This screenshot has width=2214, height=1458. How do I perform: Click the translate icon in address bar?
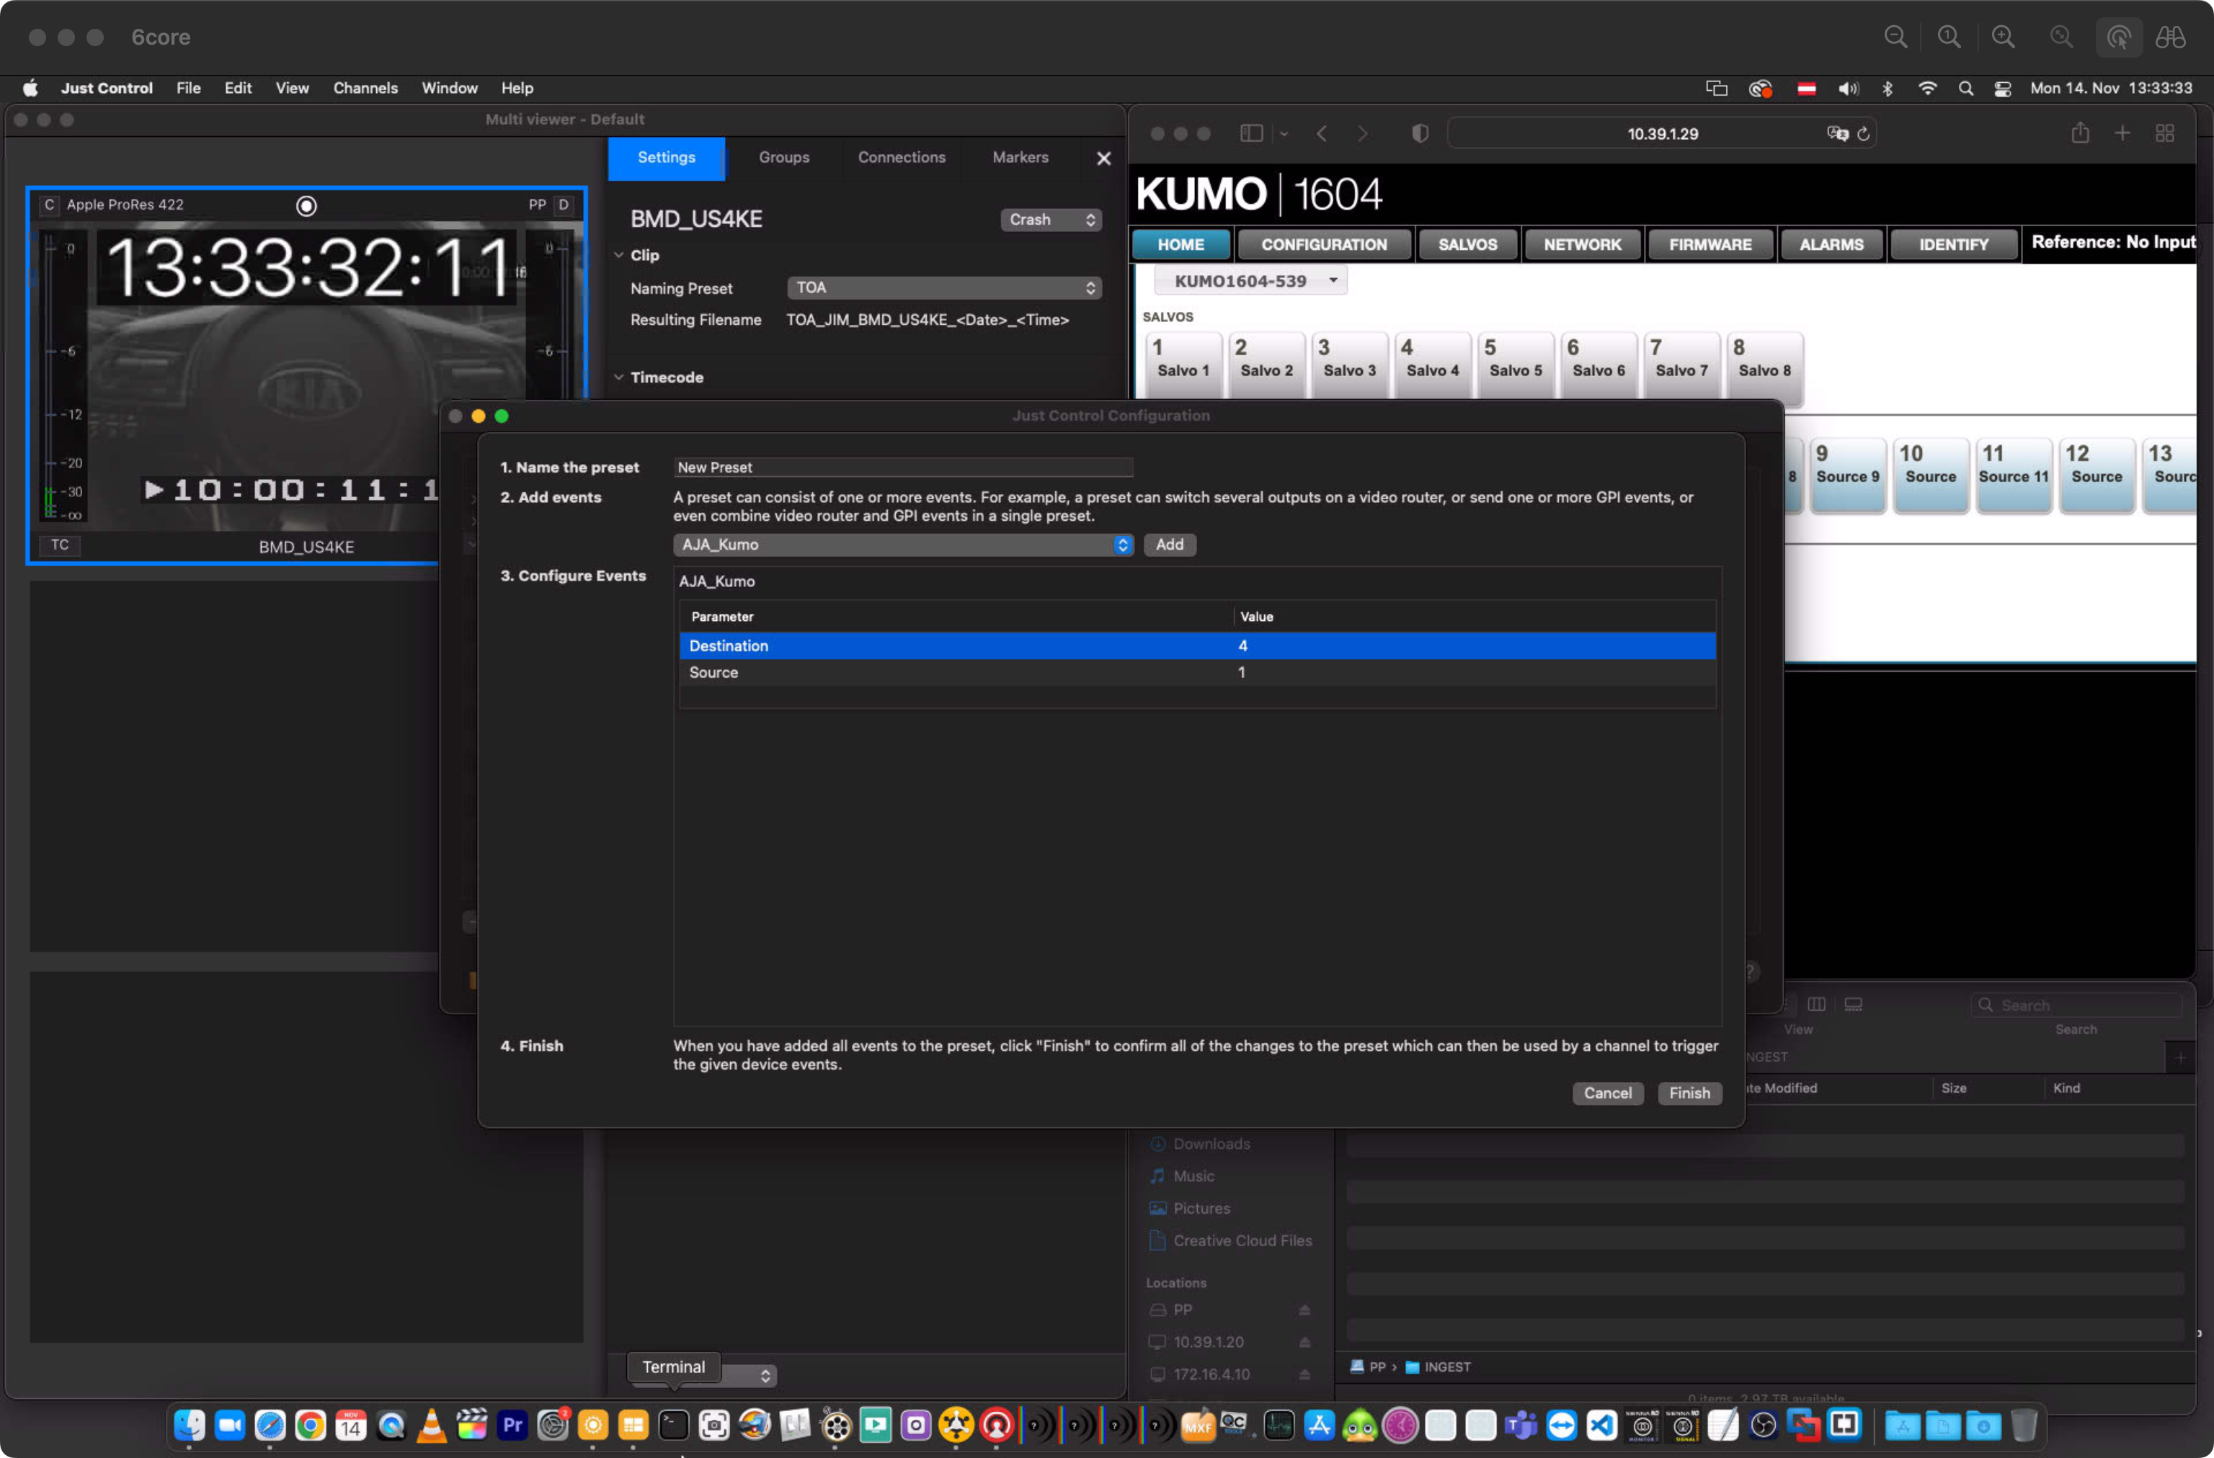[x=1837, y=134]
